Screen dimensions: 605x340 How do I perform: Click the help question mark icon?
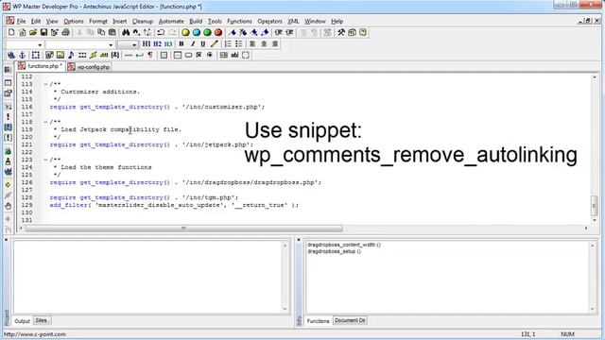[363, 32]
